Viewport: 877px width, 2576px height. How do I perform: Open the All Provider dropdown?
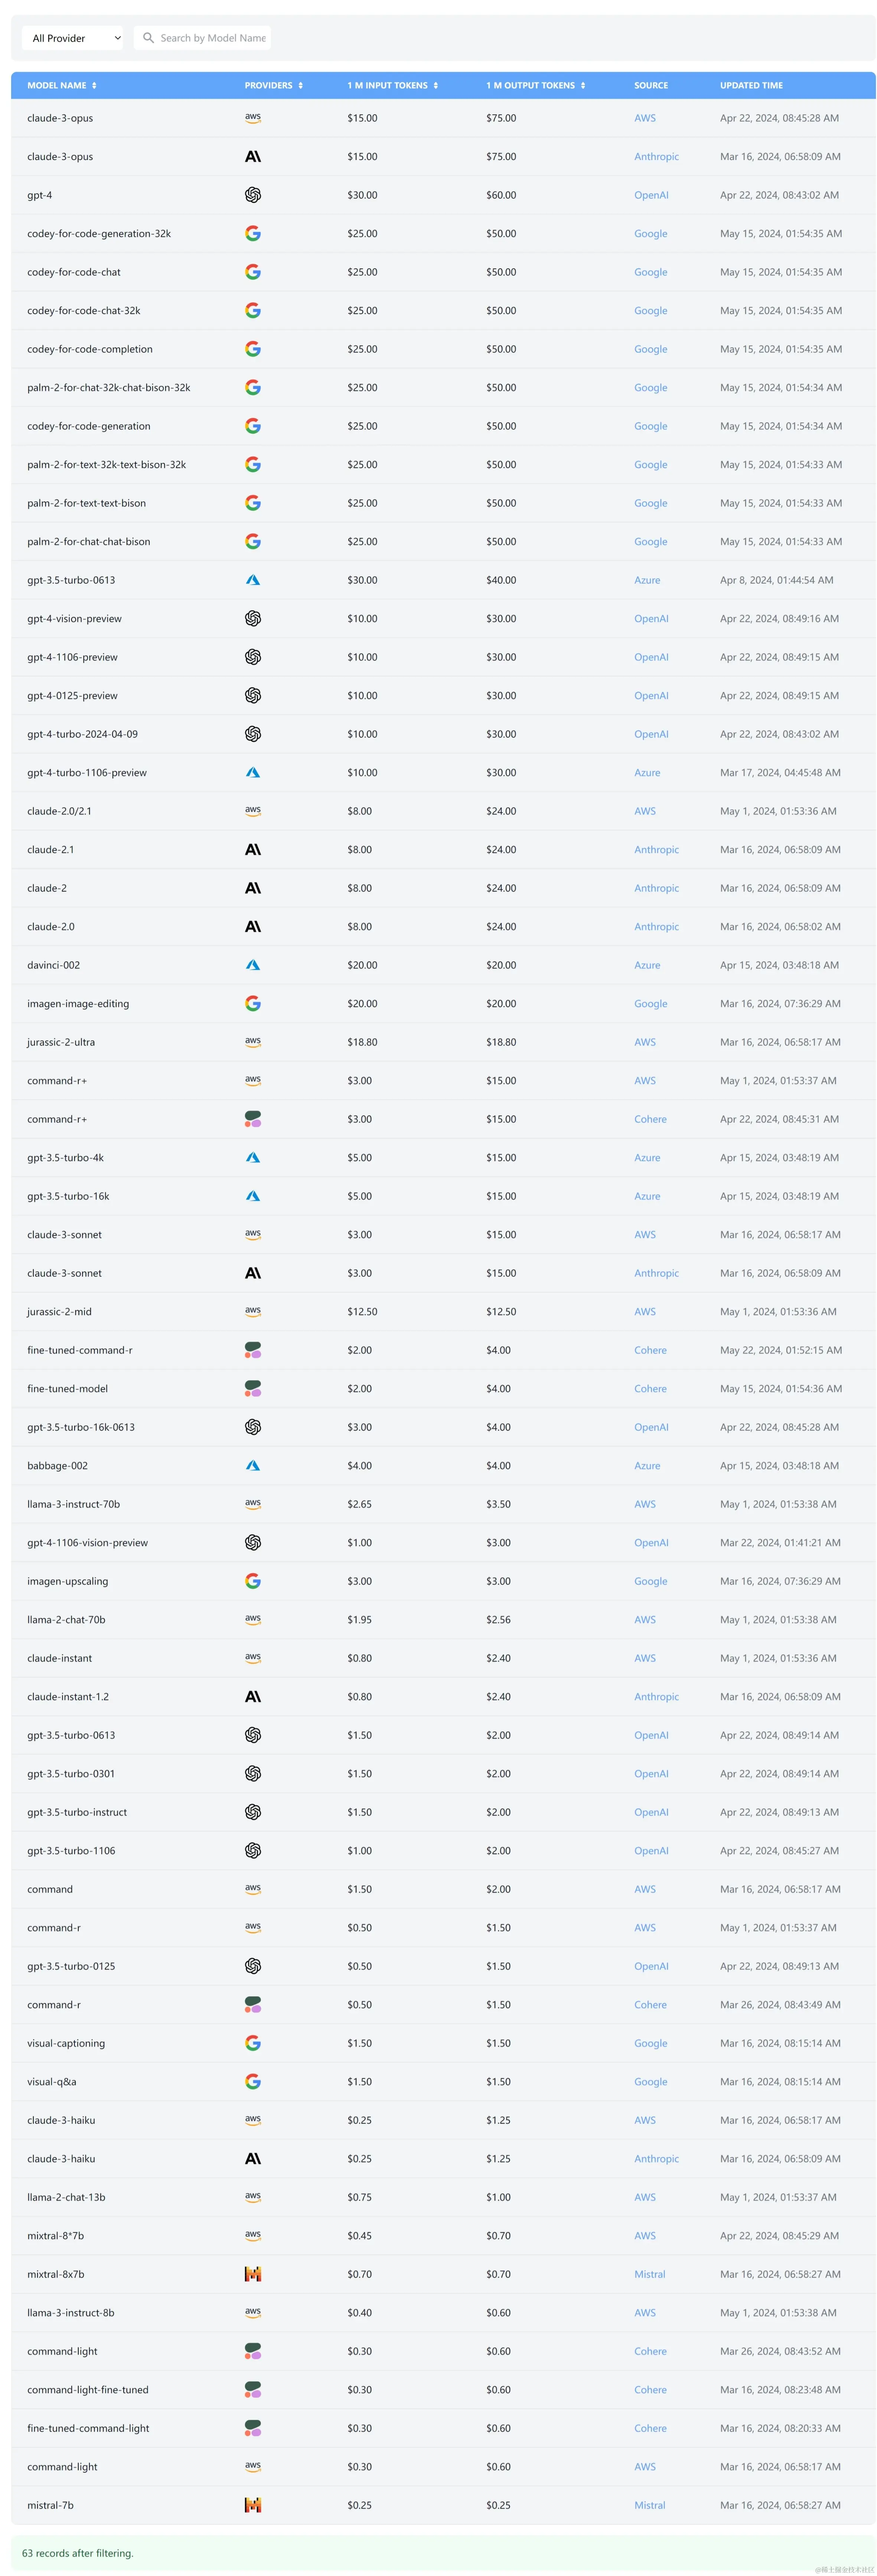(x=73, y=38)
